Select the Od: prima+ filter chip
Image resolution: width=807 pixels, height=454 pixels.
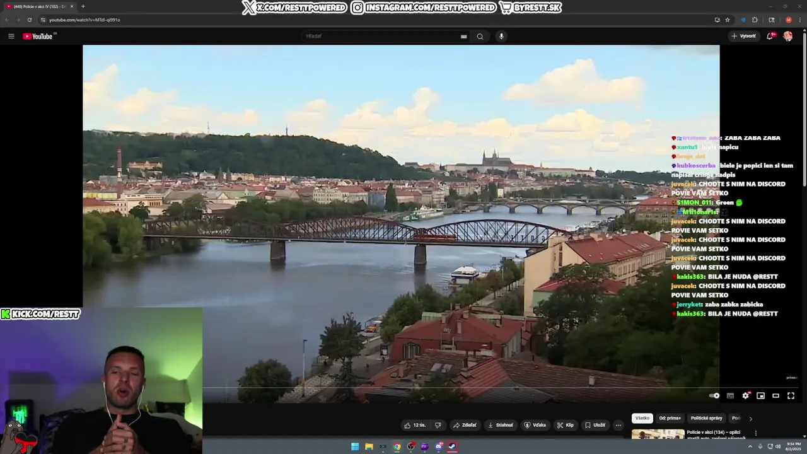(670, 418)
